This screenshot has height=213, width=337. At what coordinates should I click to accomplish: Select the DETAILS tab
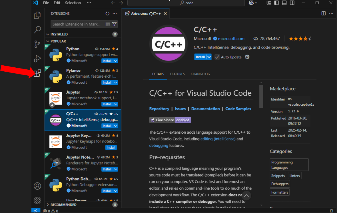point(158,74)
